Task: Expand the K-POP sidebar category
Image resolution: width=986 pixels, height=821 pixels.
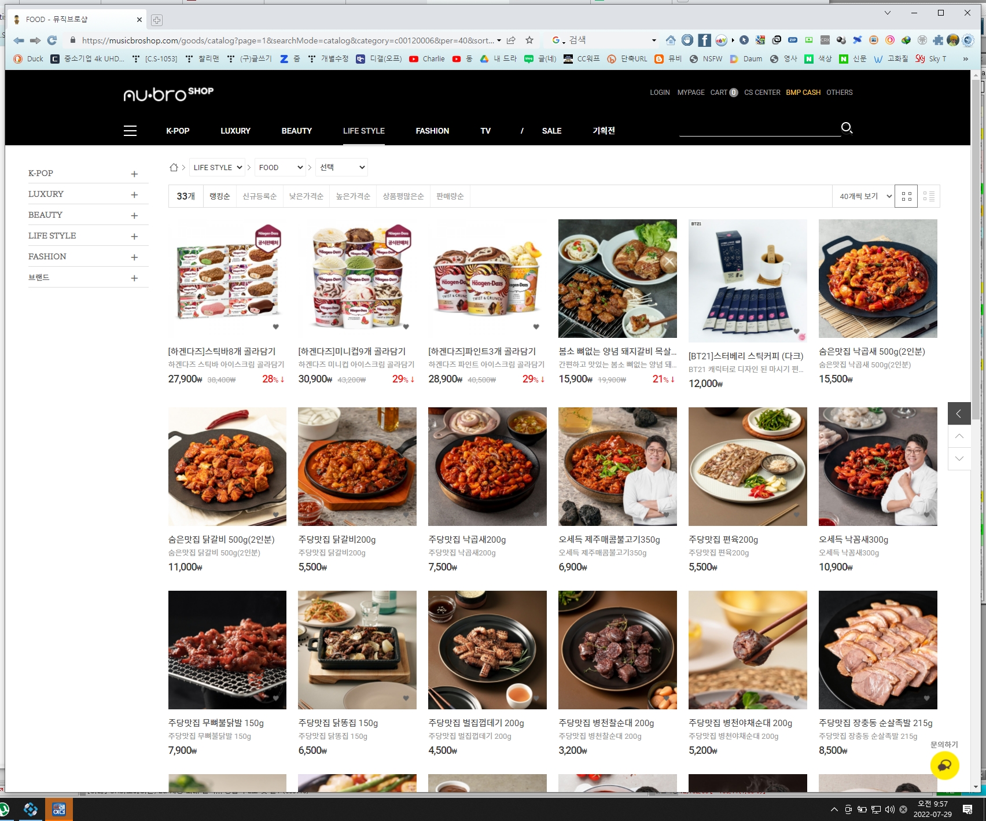Action: click(134, 174)
